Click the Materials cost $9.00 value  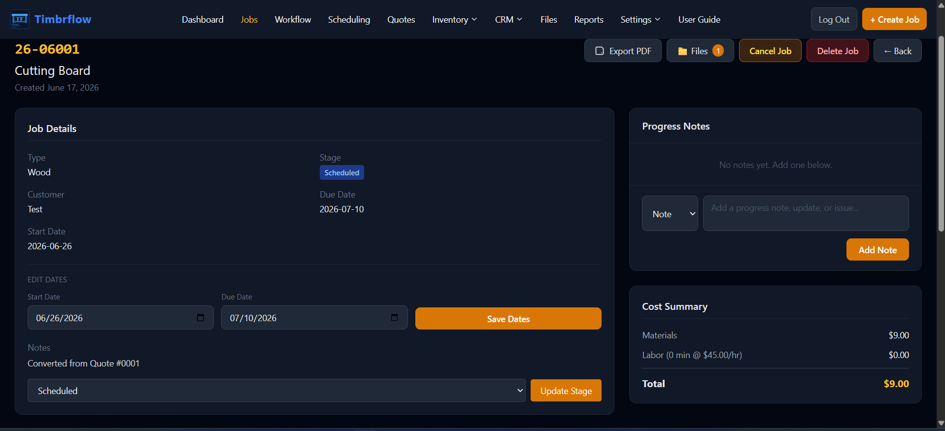click(x=899, y=335)
